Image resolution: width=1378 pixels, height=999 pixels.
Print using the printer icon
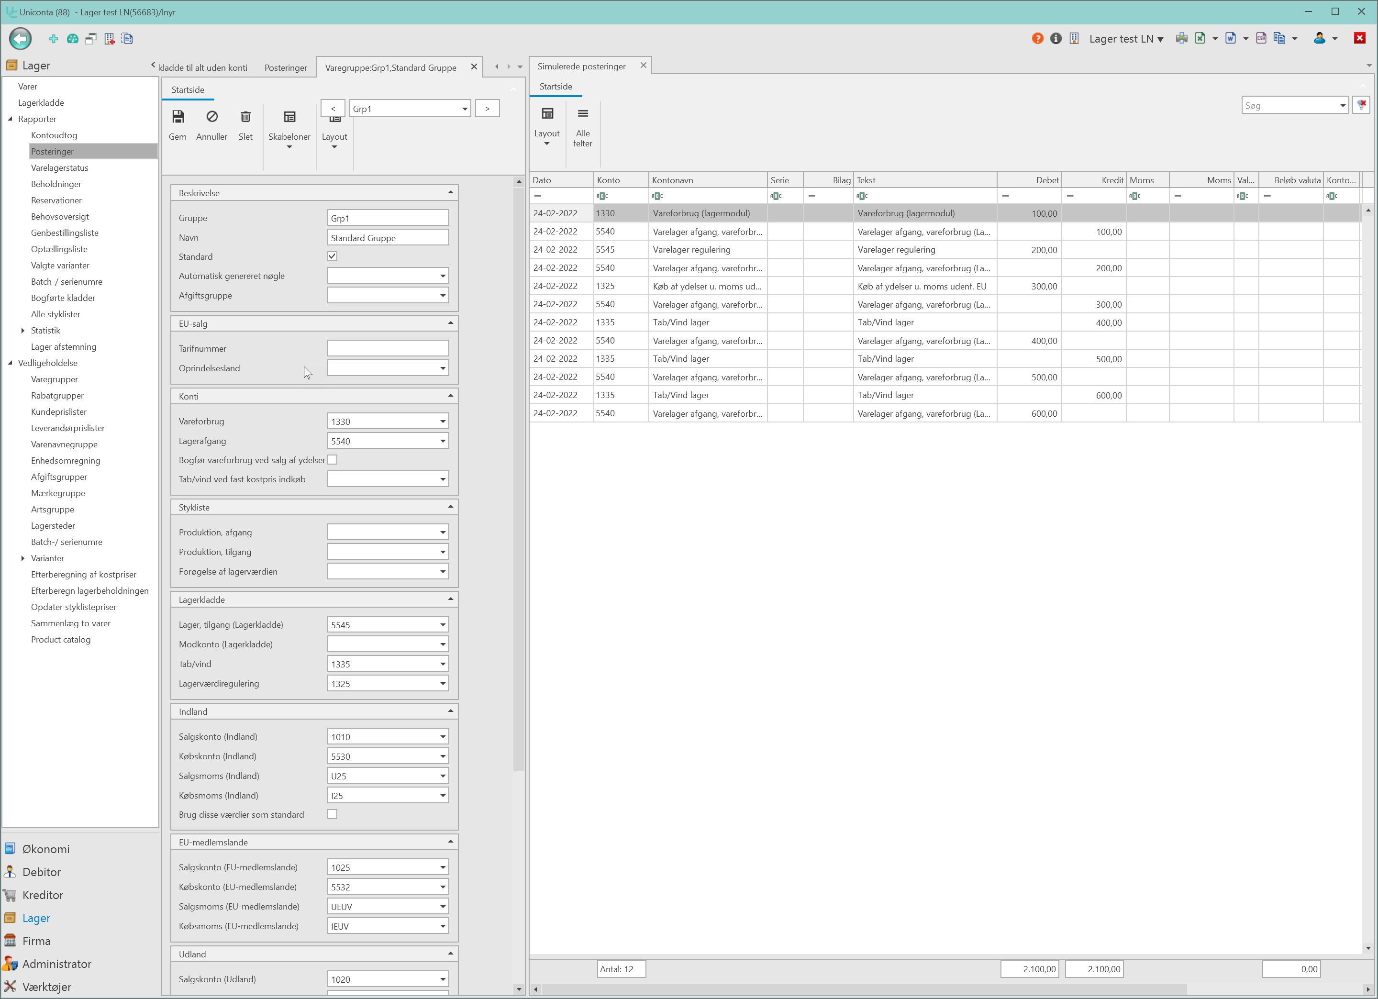[1181, 38]
